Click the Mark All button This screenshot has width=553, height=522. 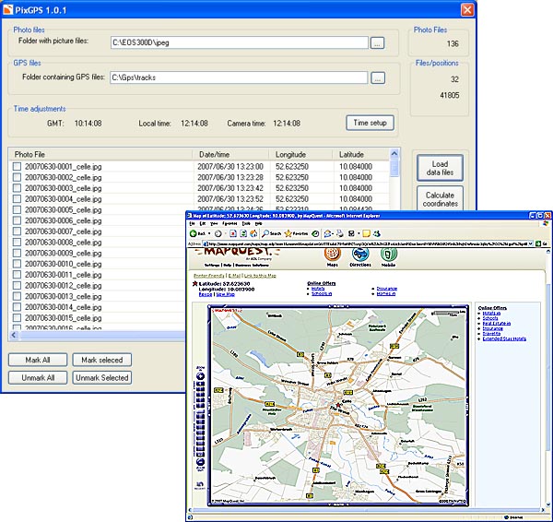pyautogui.click(x=38, y=360)
